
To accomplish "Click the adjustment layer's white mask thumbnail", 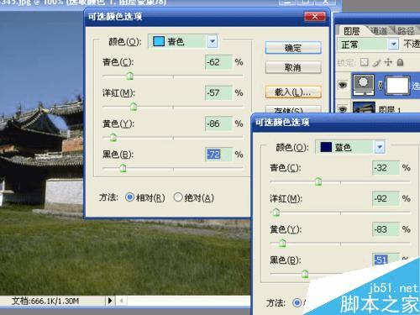I will pos(397,85).
